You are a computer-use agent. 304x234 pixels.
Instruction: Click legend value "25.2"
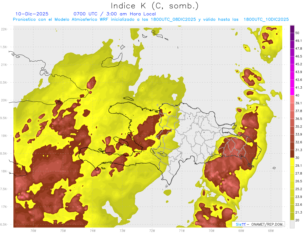click(299, 189)
